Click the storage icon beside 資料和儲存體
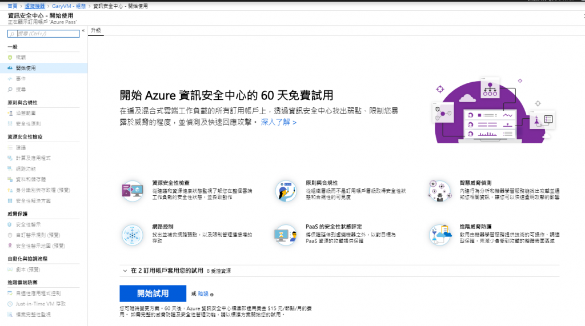The height and width of the screenshot is (326, 585). coord(10,179)
